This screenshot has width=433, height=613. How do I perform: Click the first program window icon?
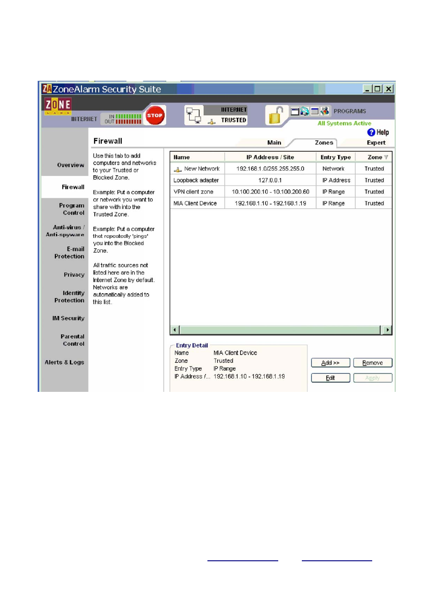click(295, 111)
